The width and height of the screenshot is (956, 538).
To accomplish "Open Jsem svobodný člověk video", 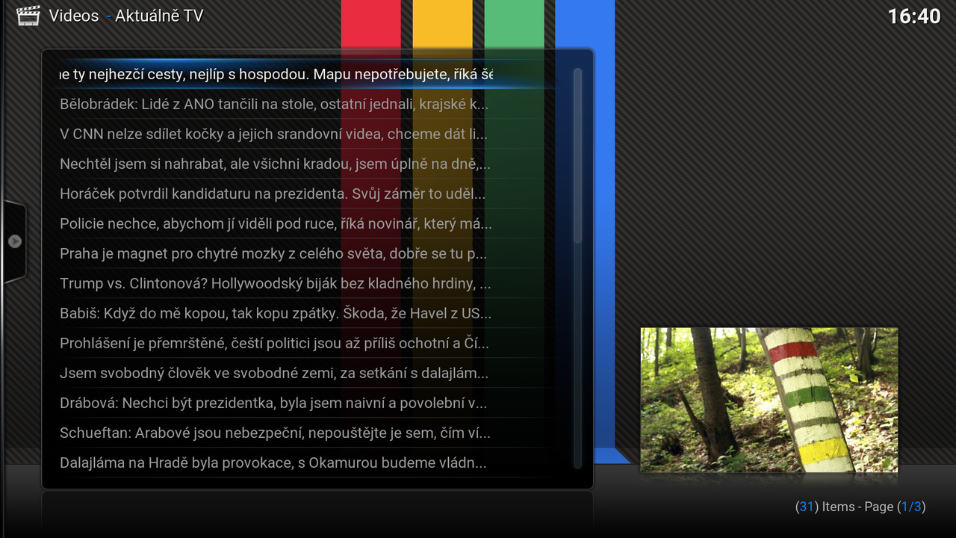I will [x=273, y=374].
